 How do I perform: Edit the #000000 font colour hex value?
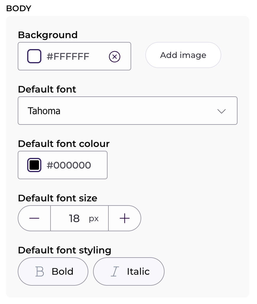(69, 165)
